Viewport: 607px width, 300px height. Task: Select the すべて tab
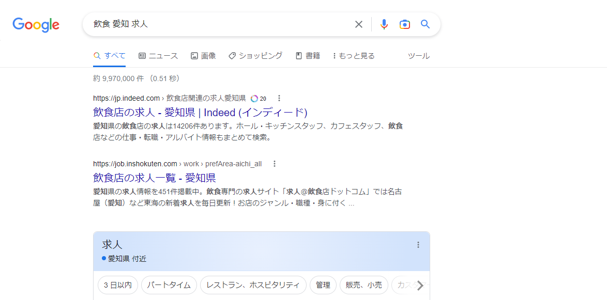110,56
